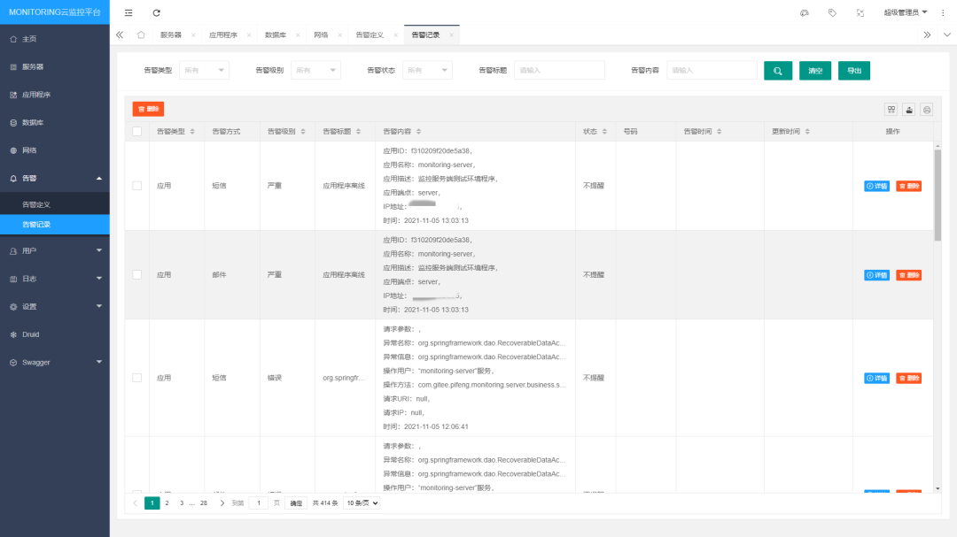Open tab options chevron at far right
957x537 pixels.
pyautogui.click(x=946, y=35)
